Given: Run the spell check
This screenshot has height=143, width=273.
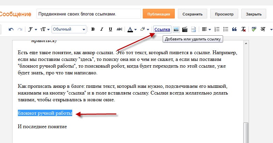Looking at the screenshot, I should pyautogui.click(x=254, y=29).
